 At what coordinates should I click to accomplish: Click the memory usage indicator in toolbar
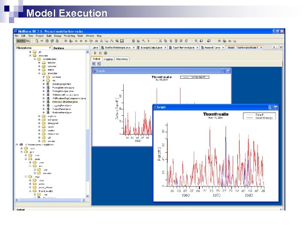click(23, 41)
